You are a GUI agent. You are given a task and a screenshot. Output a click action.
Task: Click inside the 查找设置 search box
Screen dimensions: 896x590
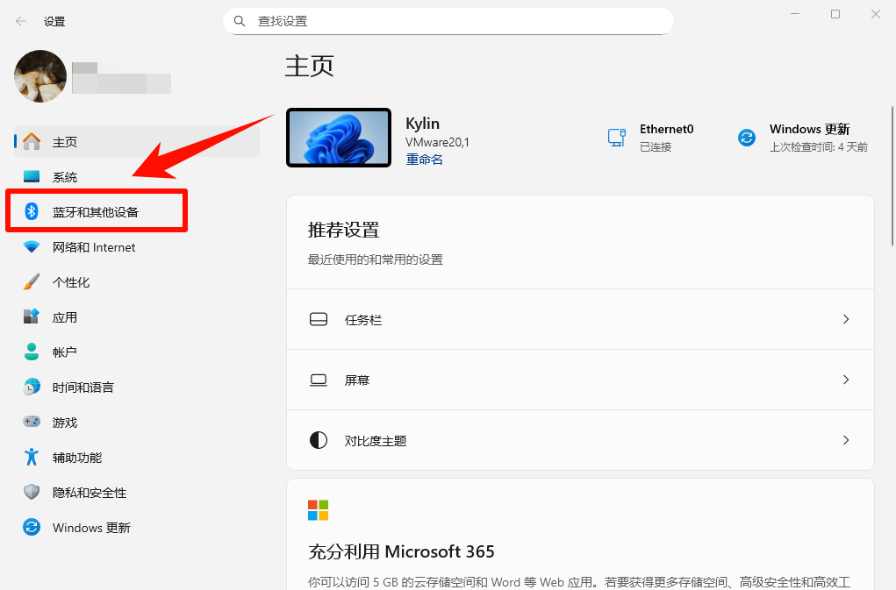[448, 20]
